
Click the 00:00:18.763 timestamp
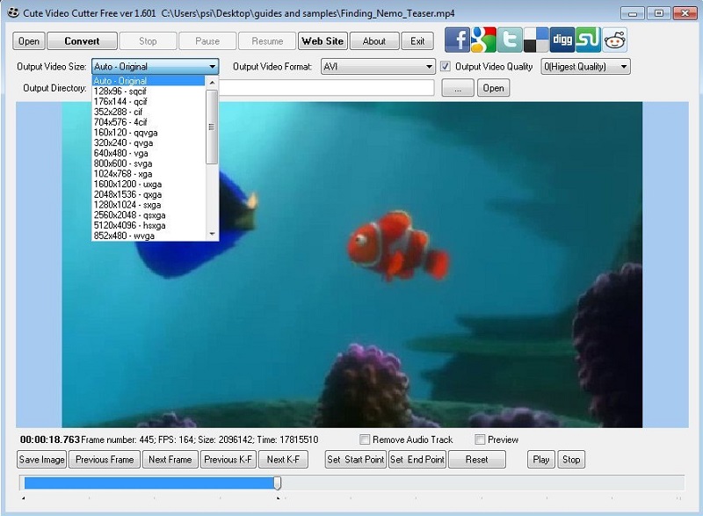pos(50,440)
